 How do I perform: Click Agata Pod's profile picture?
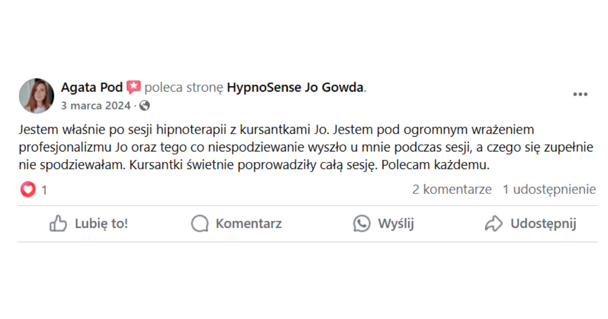tap(36, 96)
